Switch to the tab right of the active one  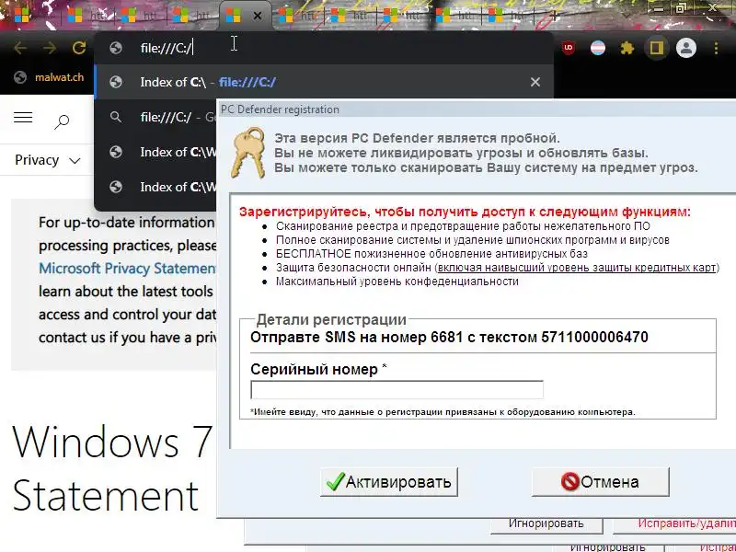click(297, 16)
